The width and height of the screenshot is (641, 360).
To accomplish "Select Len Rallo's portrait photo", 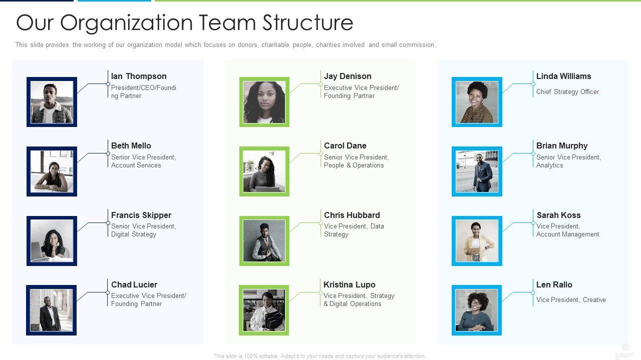I will coord(477,310).
